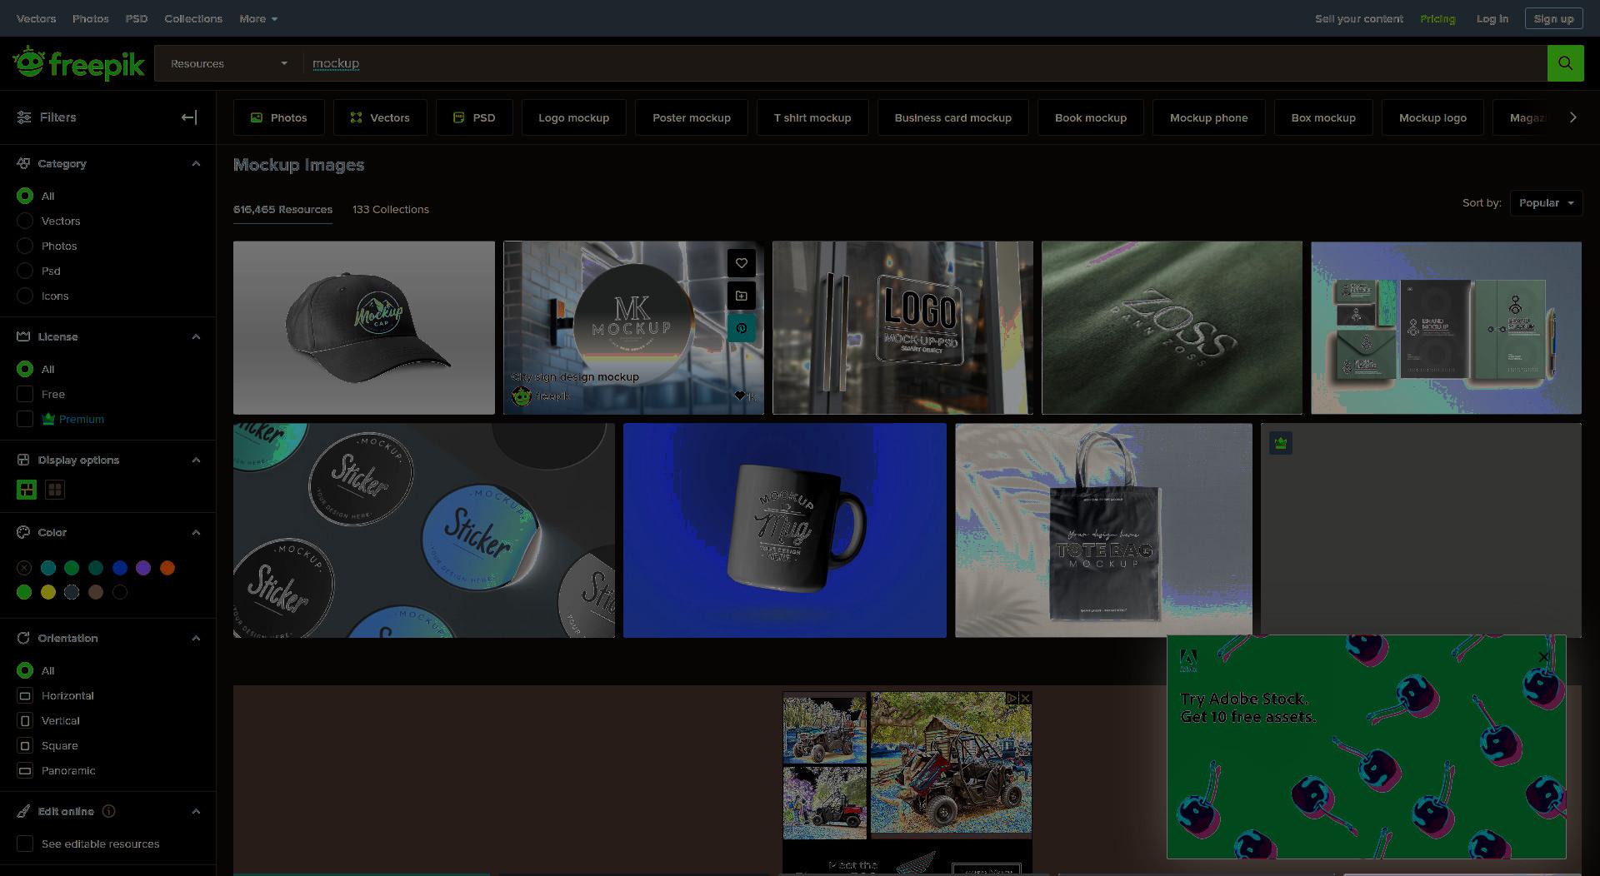The height and width of the screenshot is (876, 1600).
Task: Collapse the License filter section
Action: tap(196, 336)
